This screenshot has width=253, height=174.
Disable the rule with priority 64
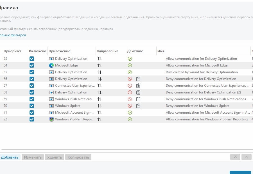pos(32,65)
